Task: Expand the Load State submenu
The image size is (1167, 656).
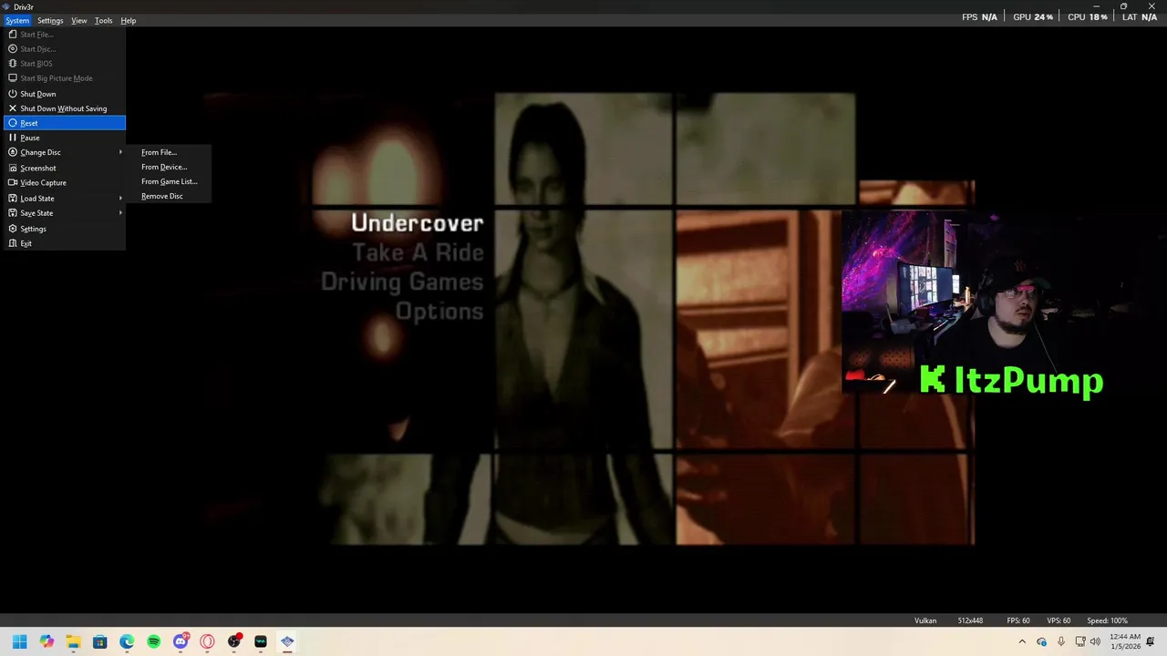Action: pyautogui.click(x=64, y=198)
